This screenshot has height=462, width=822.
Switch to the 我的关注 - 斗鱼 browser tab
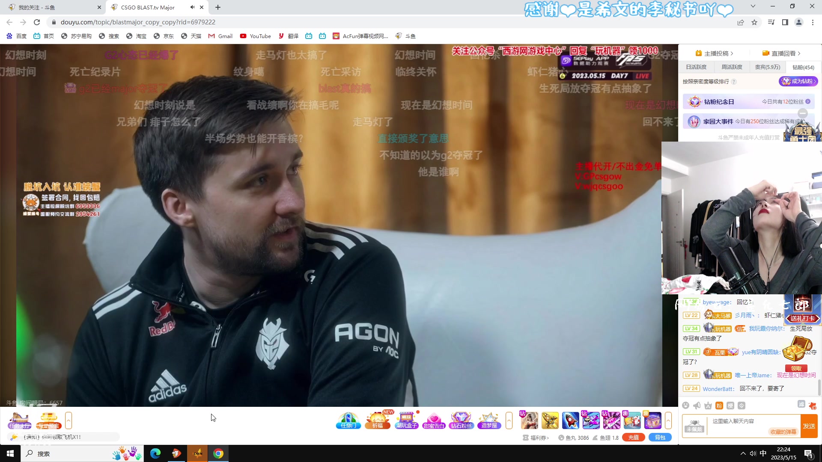53,7
